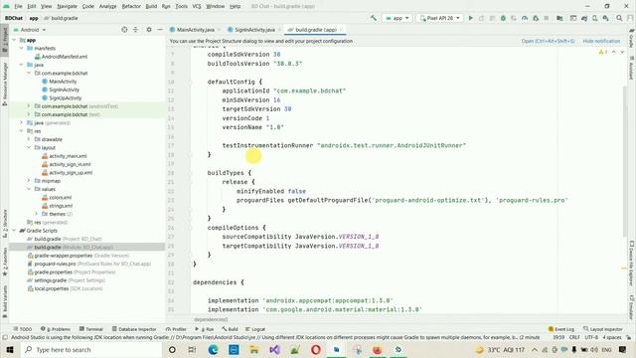This screenshot has height=358, width=636.
Task: Open Windows Start menu
Action: coord(10,349)
